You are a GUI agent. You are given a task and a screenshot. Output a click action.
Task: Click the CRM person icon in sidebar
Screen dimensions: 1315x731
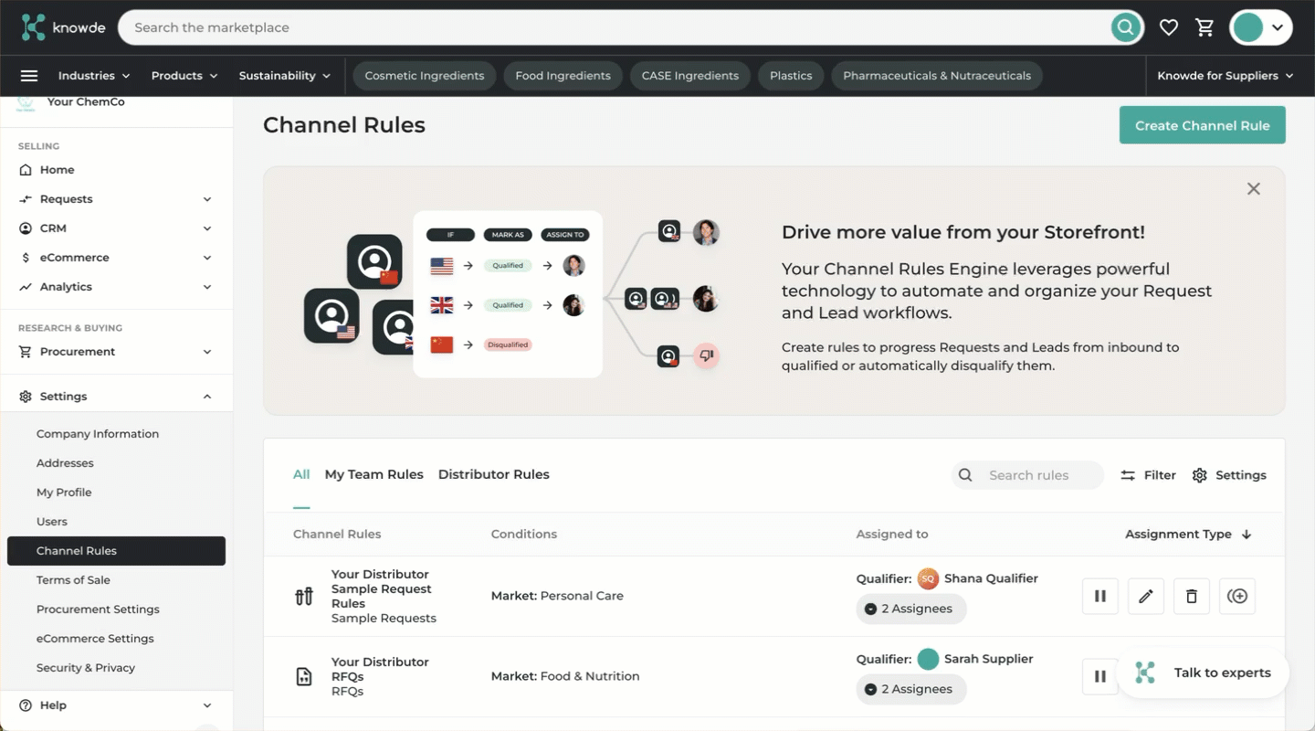coord(26,228)
